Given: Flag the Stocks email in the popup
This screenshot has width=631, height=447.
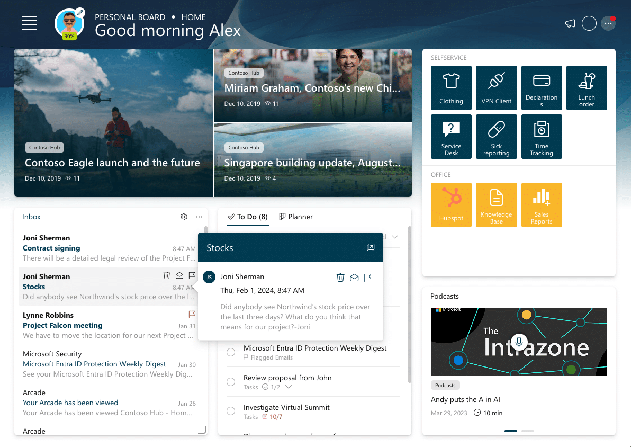Looking at the screenshot, I should pos(368,277).
